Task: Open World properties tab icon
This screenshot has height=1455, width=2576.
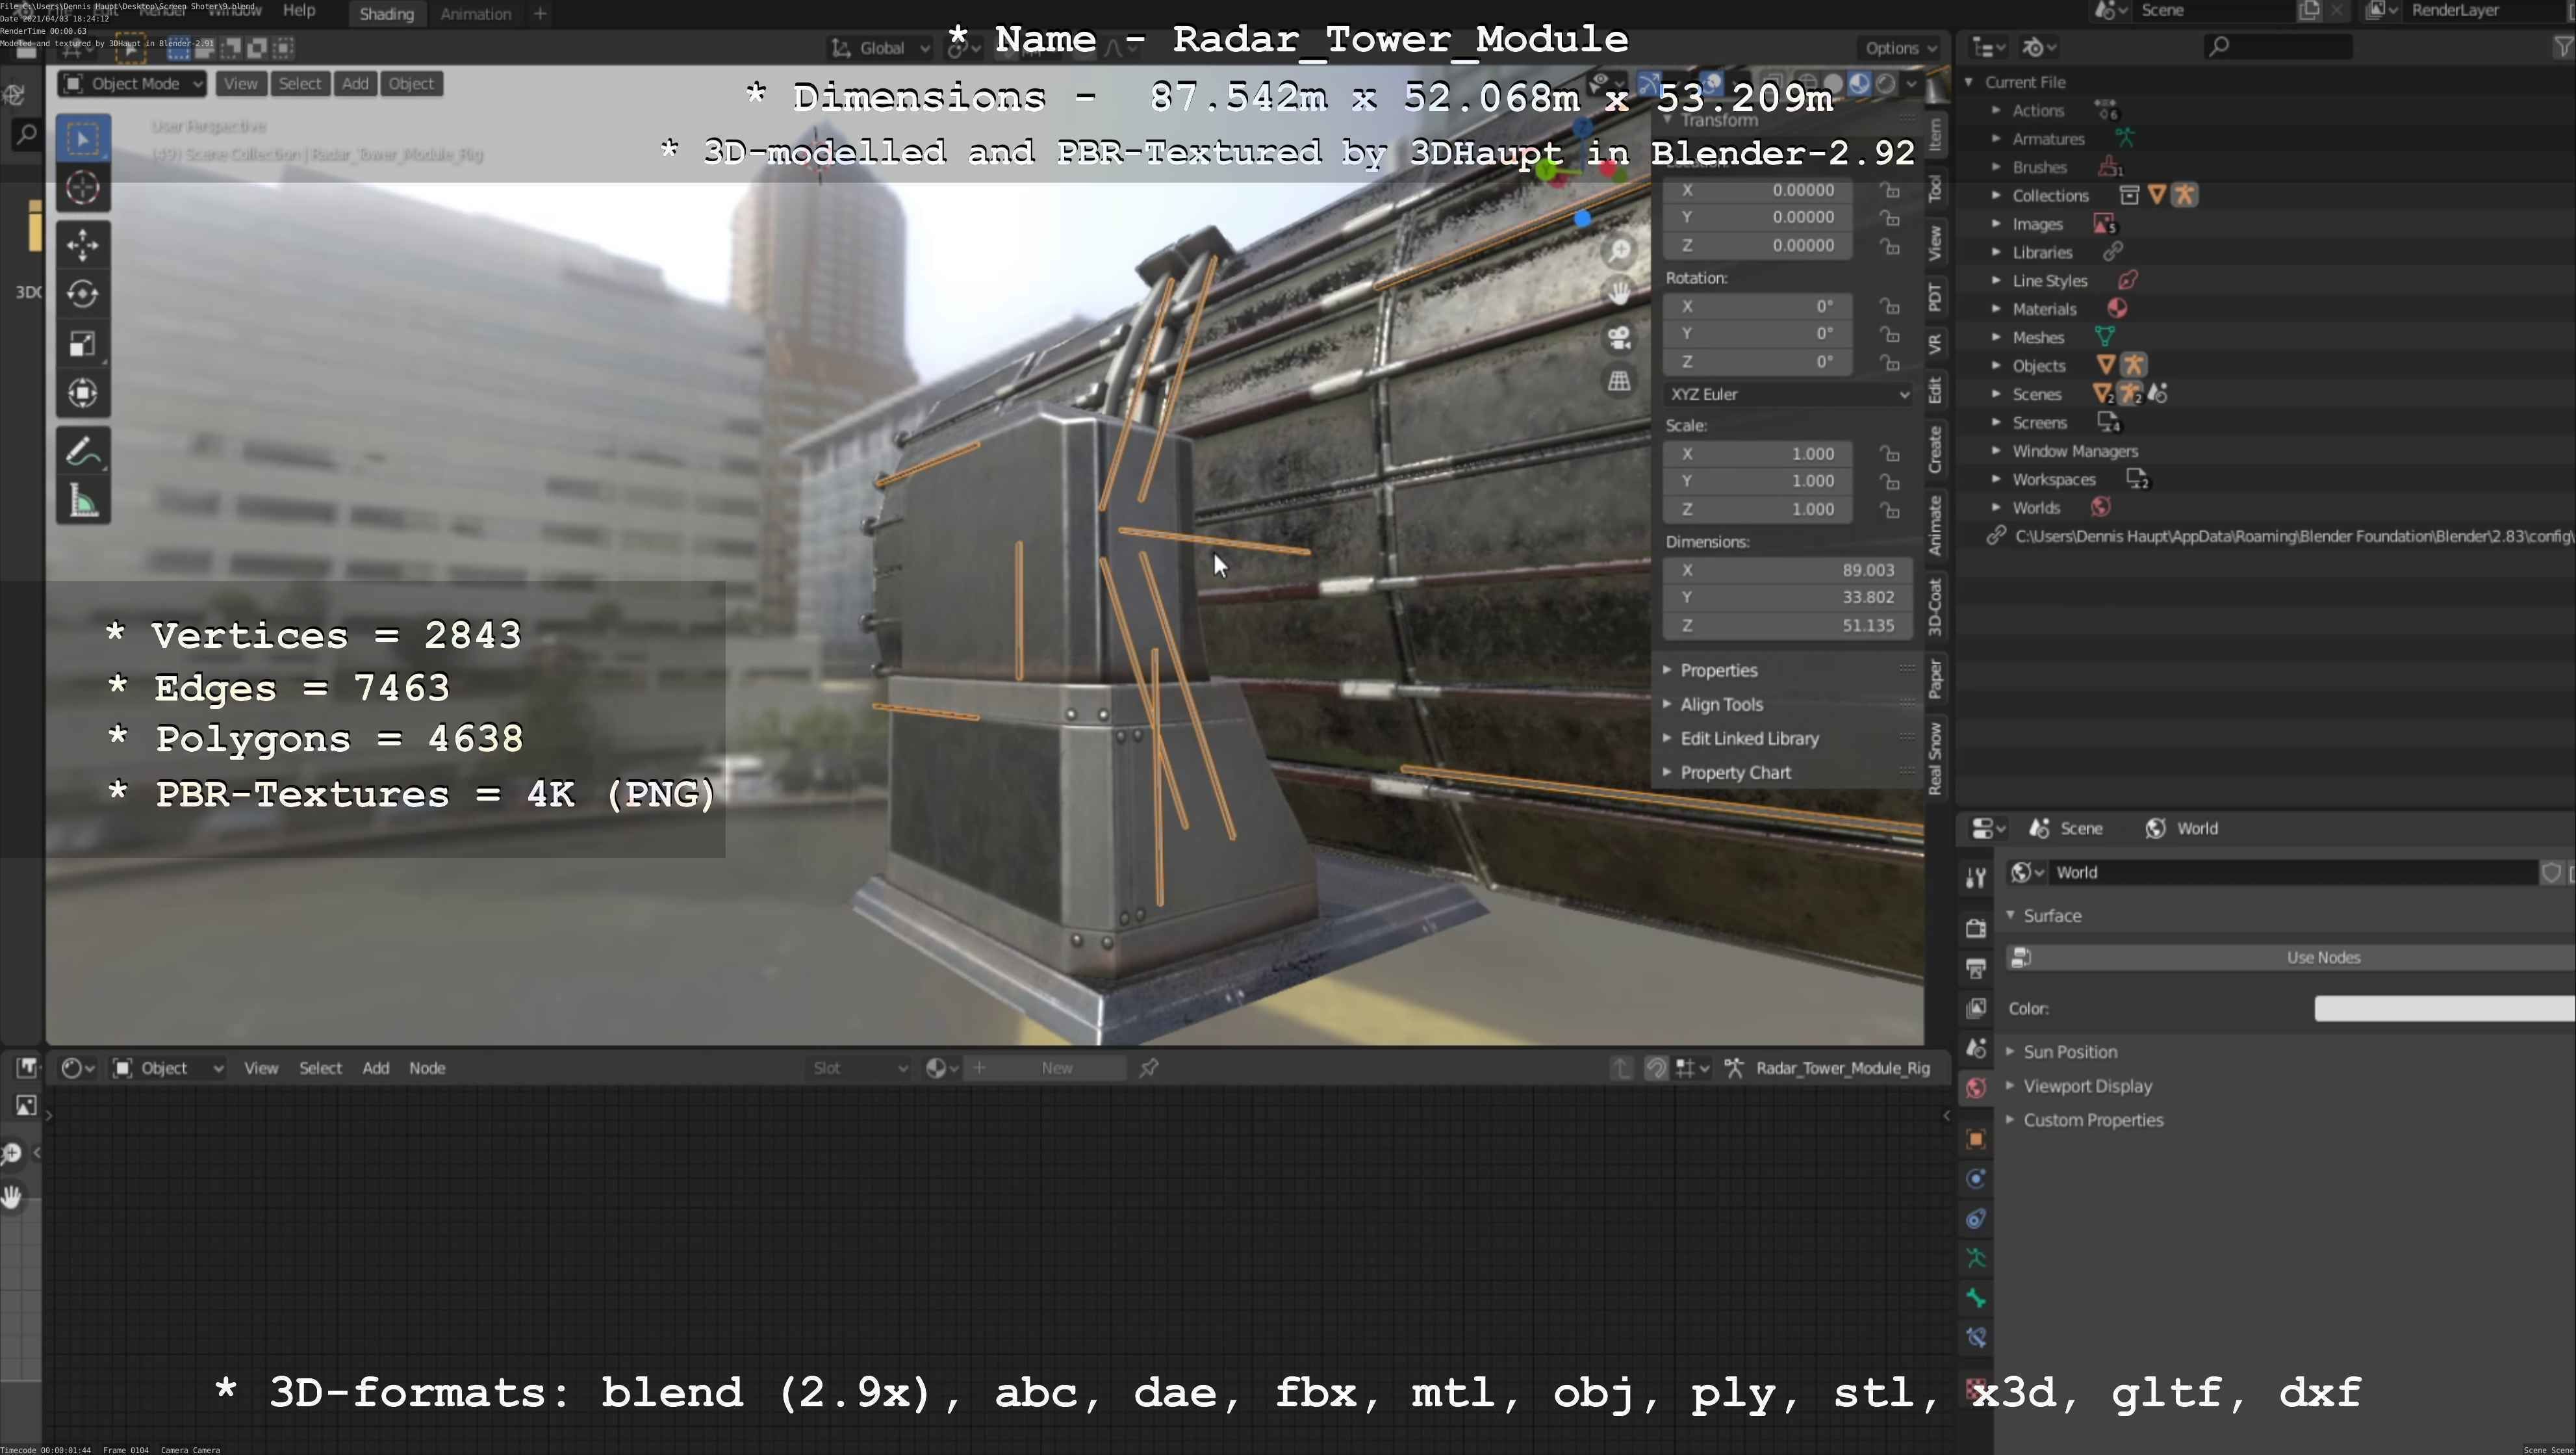Action: tap(1975, 1088)
